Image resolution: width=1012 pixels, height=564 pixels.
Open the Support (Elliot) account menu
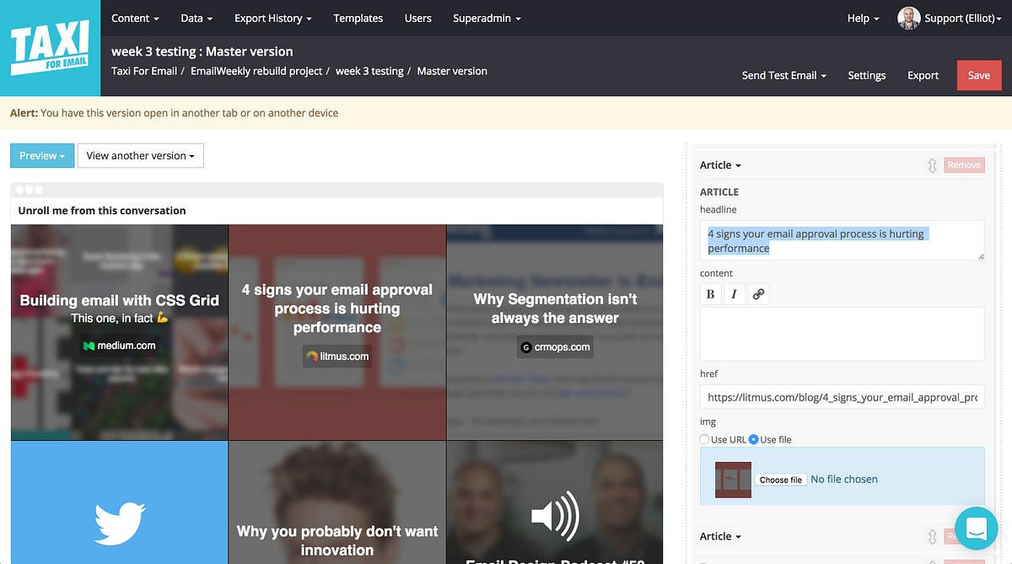click(x=962, y=19)
